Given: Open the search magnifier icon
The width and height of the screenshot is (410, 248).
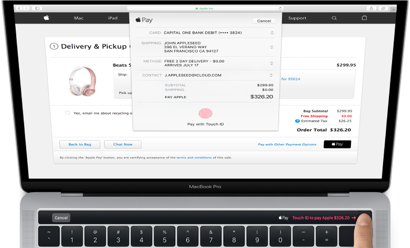Looking at the screenshot, I should 334,18.
